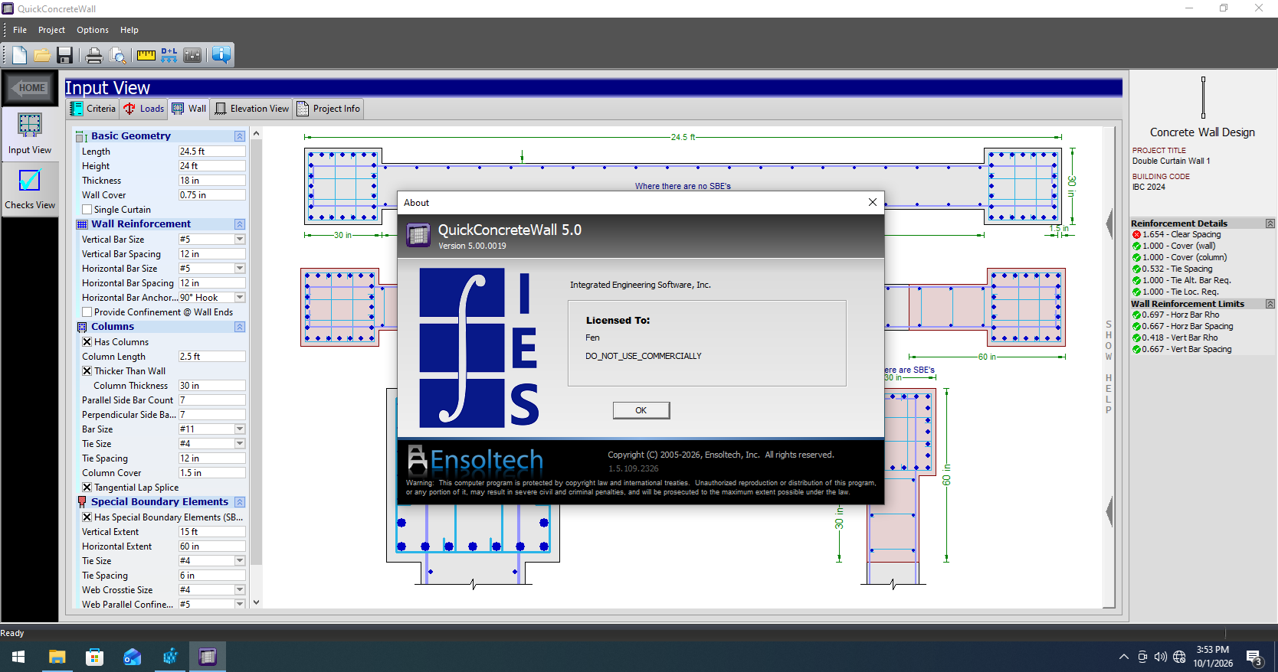
Task: Collapse the Special Boundary Elements section
Action: [x=240, y=502]
